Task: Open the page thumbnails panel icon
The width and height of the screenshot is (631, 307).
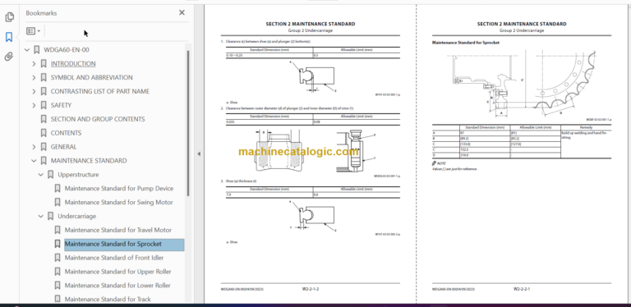Action: coord(9,17)
